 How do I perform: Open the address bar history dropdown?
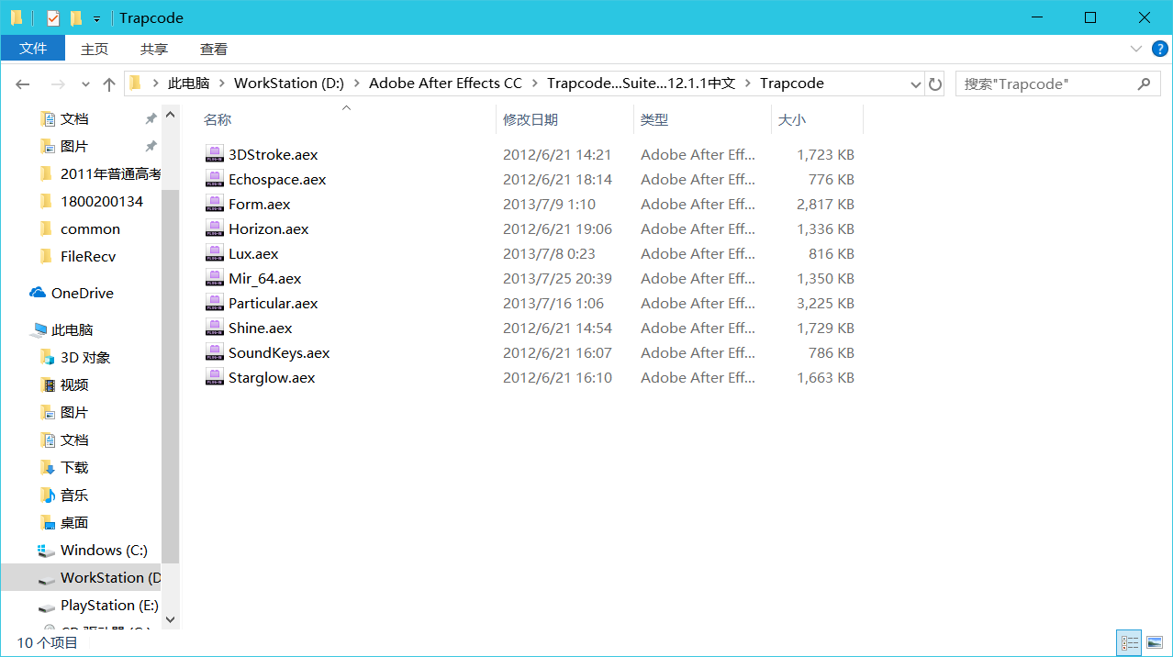(x=915, y=84)
